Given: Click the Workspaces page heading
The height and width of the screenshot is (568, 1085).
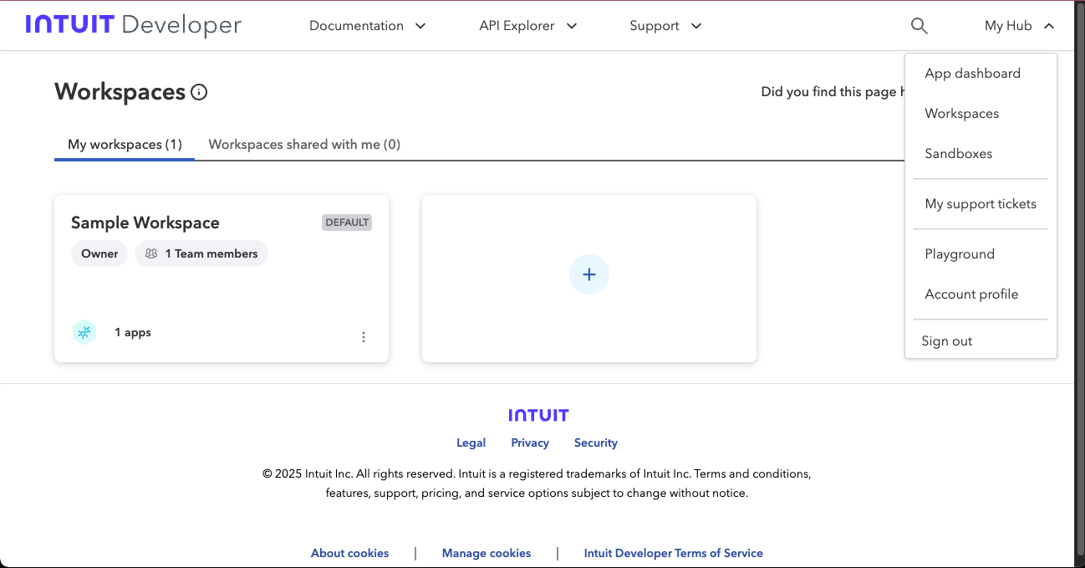Looking at the screenshot, I should tap(120, 92).
